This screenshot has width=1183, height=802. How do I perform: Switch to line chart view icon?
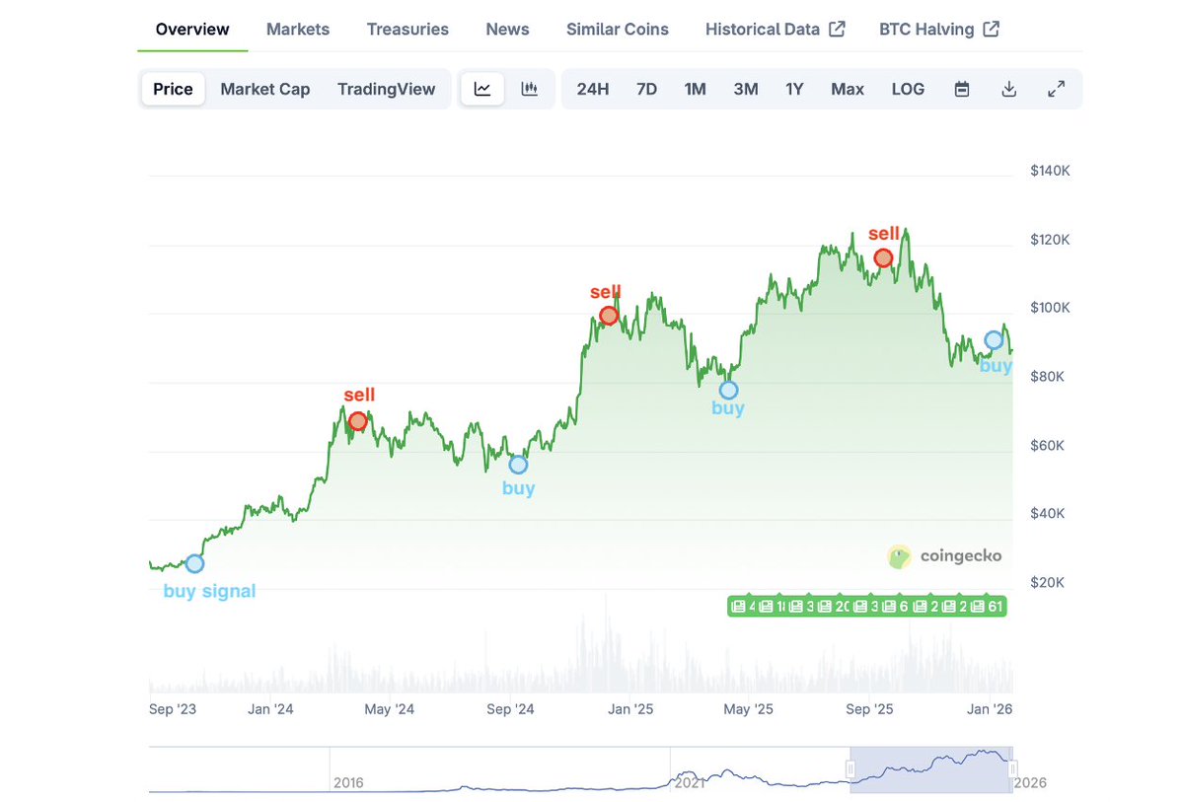point(482,89)
